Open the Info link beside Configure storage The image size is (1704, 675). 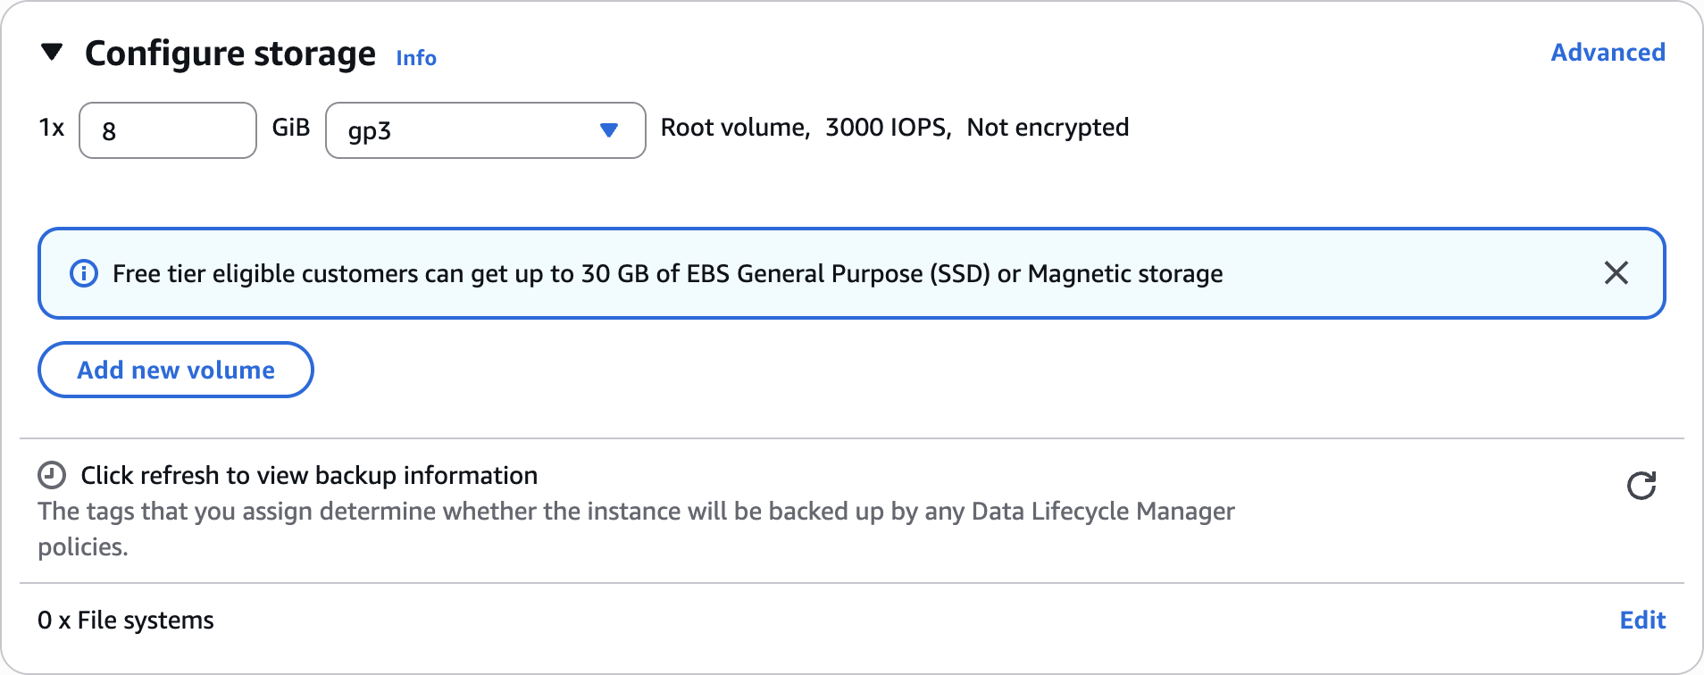[416, 58]
